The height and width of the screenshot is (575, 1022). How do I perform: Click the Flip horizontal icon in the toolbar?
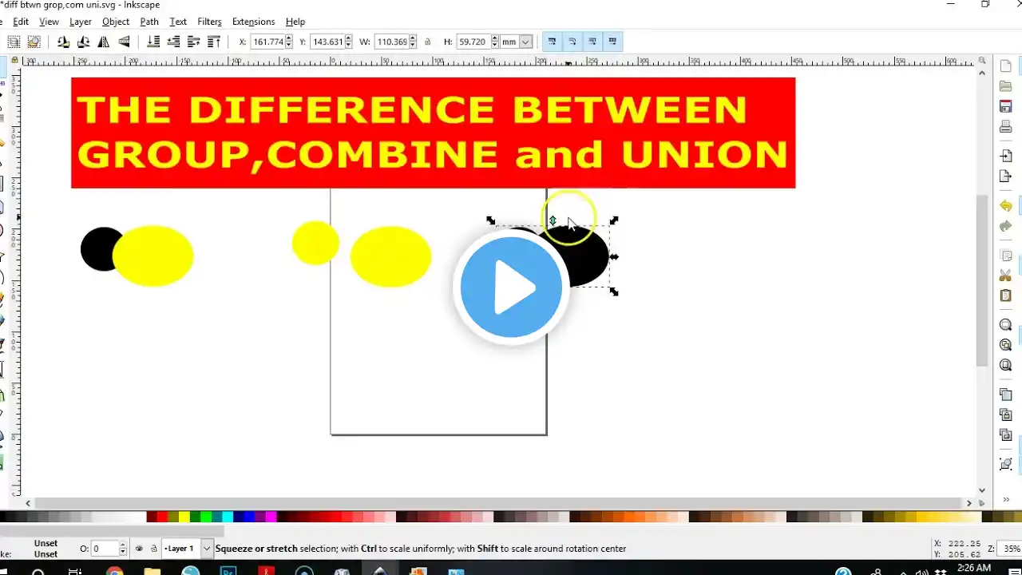(103, 42)
